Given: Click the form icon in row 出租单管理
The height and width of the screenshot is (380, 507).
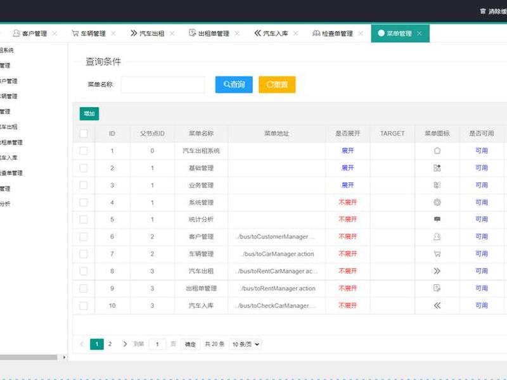Looking at the screenshot, I should (437, 288).
